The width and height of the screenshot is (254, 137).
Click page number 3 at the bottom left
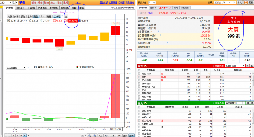point(13,136)
